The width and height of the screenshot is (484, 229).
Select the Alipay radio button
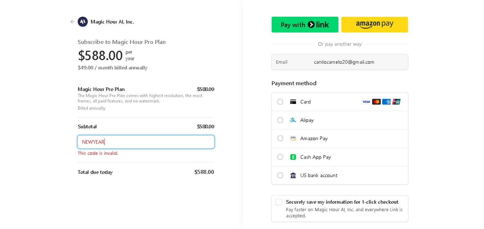point(280,120)
